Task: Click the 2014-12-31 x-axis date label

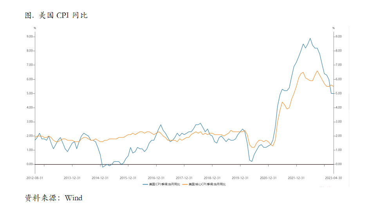Action: pyautogui.click(x=100, y=178)
